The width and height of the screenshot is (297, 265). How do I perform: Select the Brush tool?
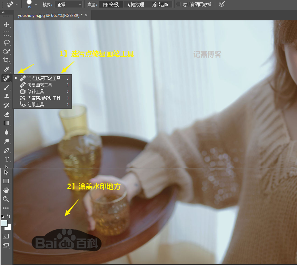click(x=6, y=87)
